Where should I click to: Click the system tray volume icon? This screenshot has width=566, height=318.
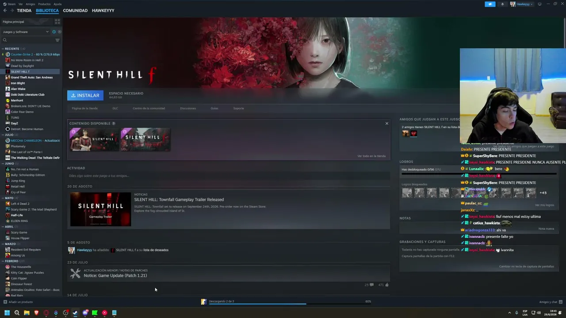[x=539, y=313]
